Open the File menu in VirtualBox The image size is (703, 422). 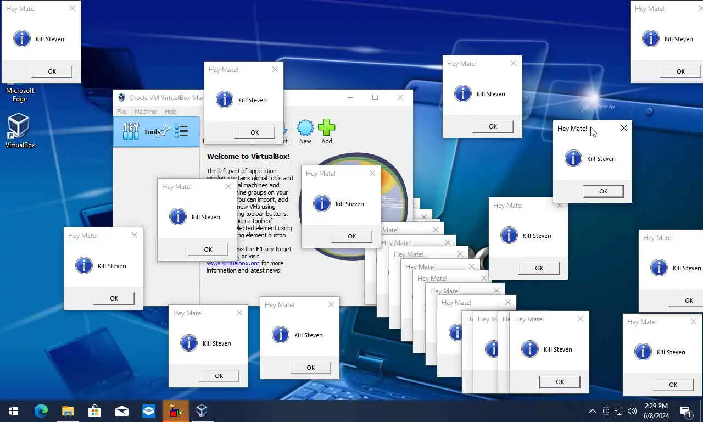pos(121,112)
